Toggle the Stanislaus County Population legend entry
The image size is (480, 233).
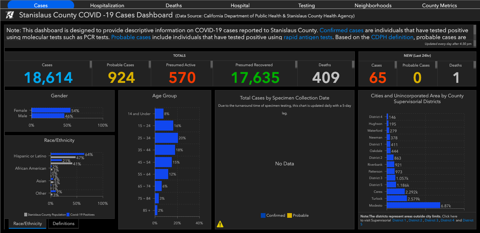click(44, 215)
